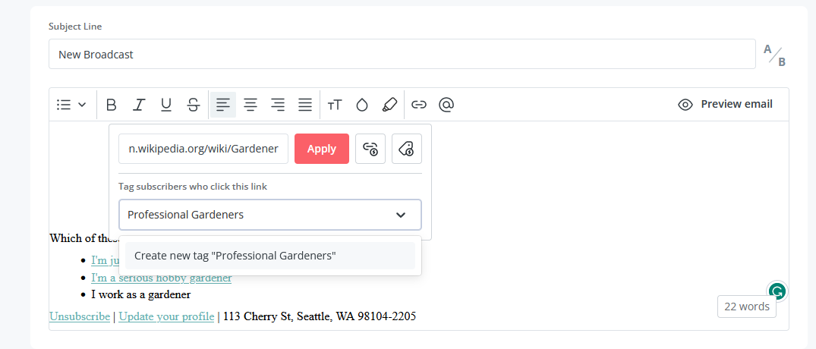The image size is (816, 349).
Task: Open the Professional Gardeners tag dropdown
Action: 270,215
